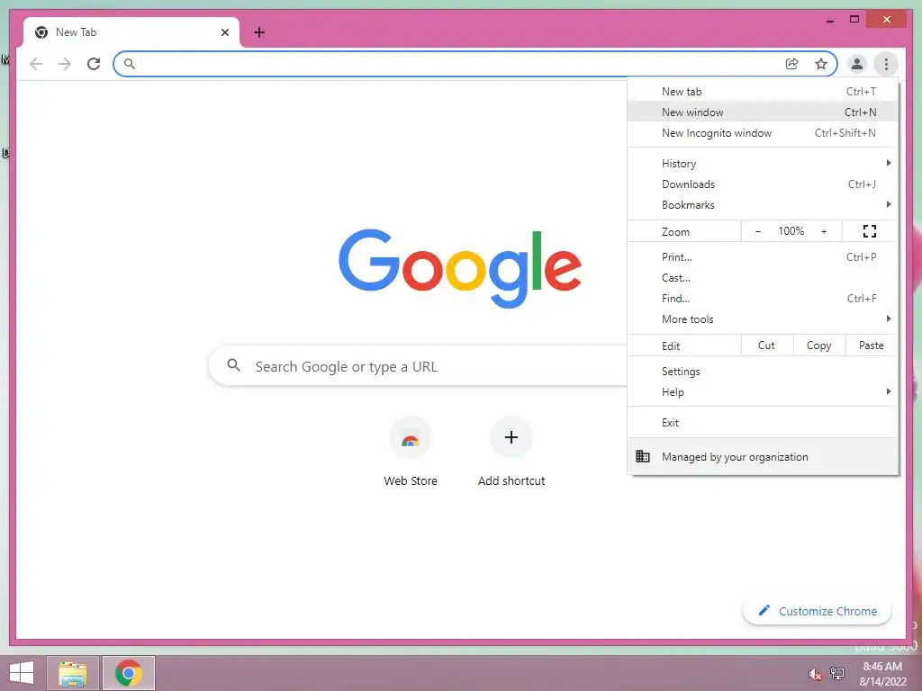Click the Copy button in Edit row
This screenshot has height=691, width=922.
(819, 345)
